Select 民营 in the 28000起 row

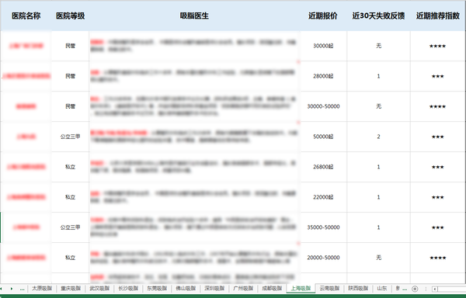point(71,76)
